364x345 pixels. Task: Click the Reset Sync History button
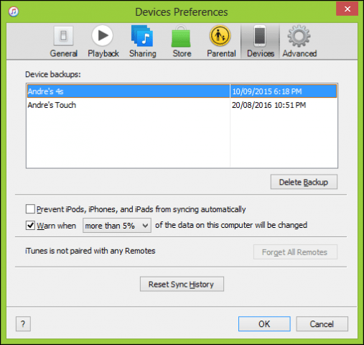182,284
